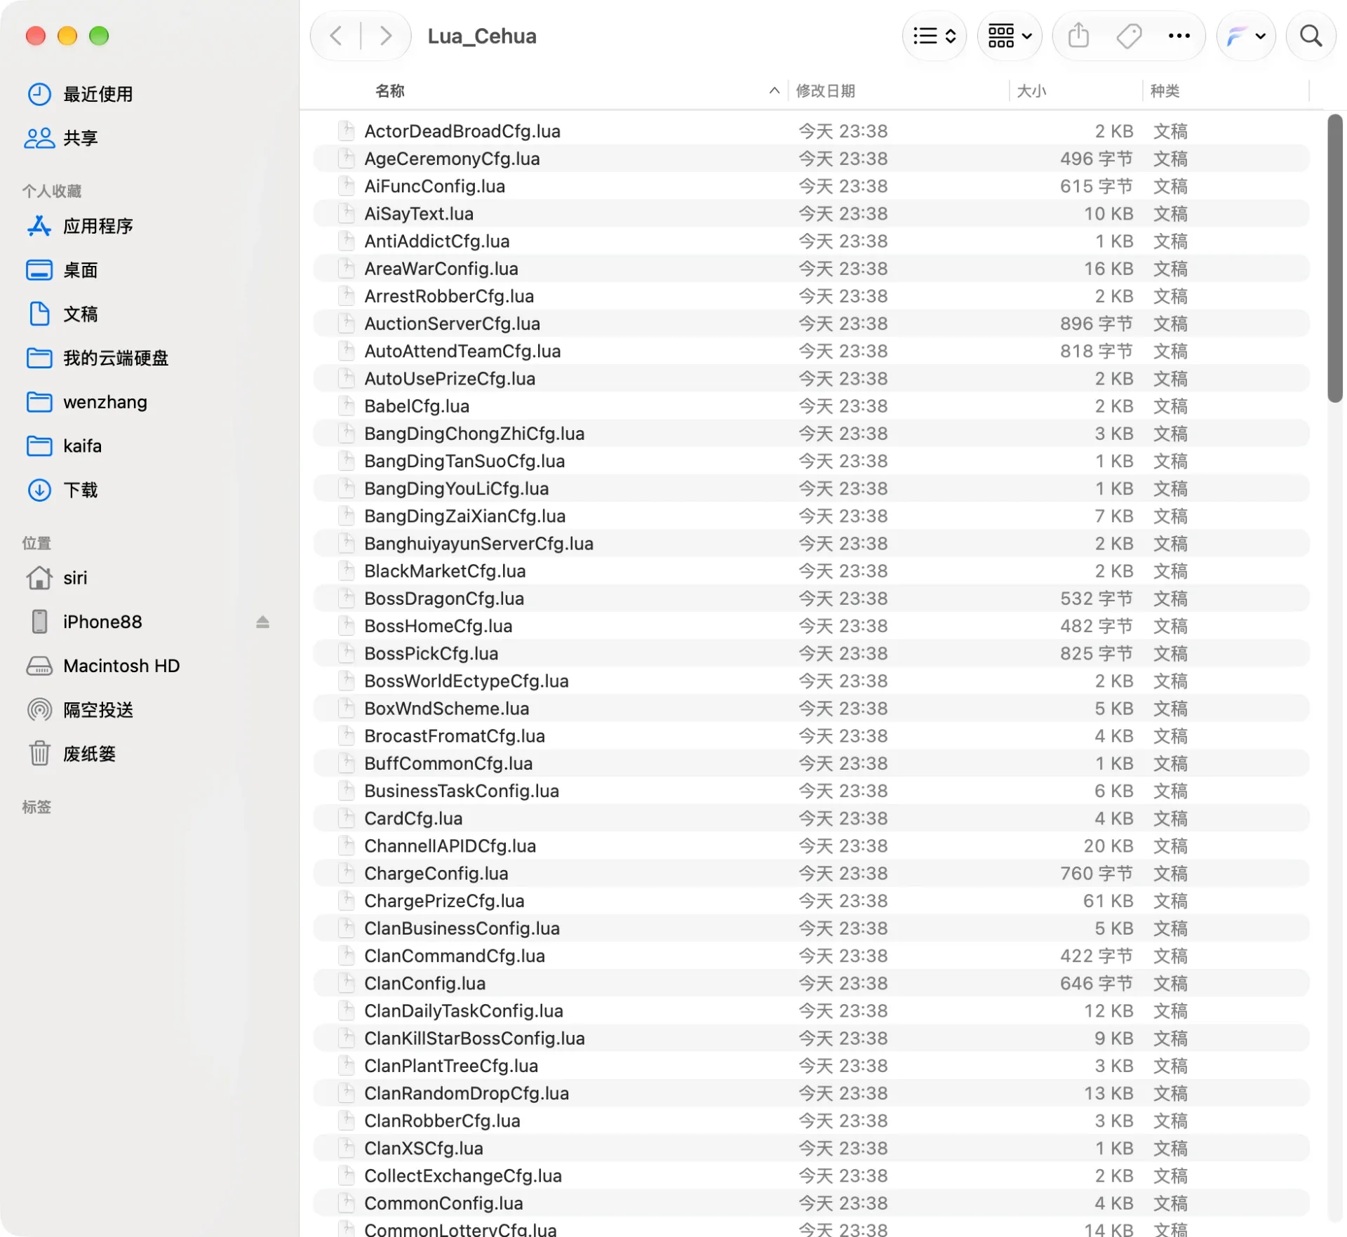Viewport: 1347px width, 1237px height.
Task: Click the Share toolbar icon
Action: [x=1079, y=36]
